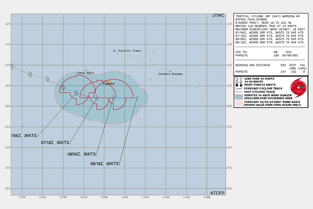The width and height of the screenshot is (313, 209).
Task: Click the legend's dotted past track line sample
Action: point(239,92)
